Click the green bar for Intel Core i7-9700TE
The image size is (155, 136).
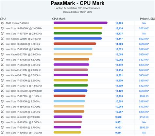pos(71,85)
